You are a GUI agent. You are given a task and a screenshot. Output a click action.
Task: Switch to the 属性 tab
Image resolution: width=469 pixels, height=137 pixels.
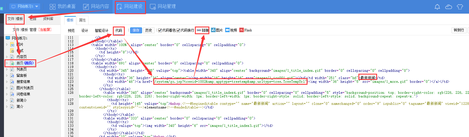click(82, 20)
